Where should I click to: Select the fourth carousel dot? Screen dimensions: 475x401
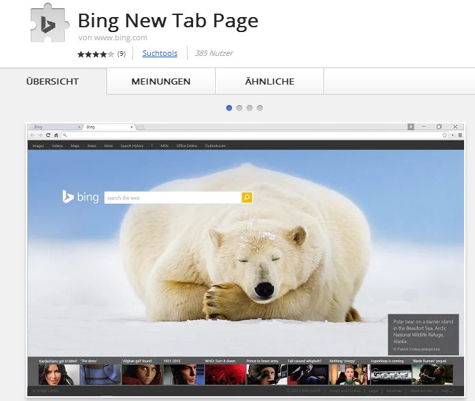(x=260, y=108)
